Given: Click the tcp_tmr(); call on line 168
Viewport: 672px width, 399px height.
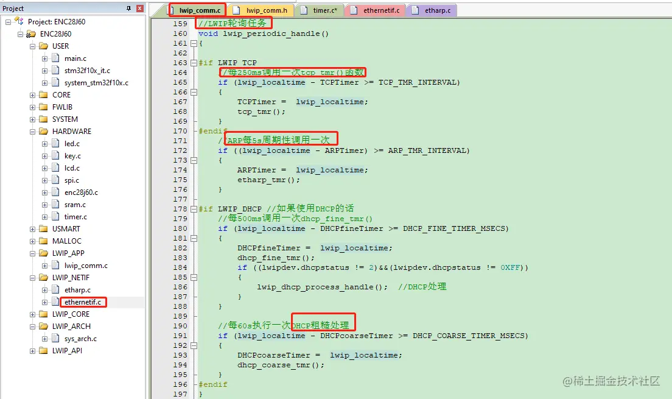Looking at the screenshot, I should pos(261,112).
